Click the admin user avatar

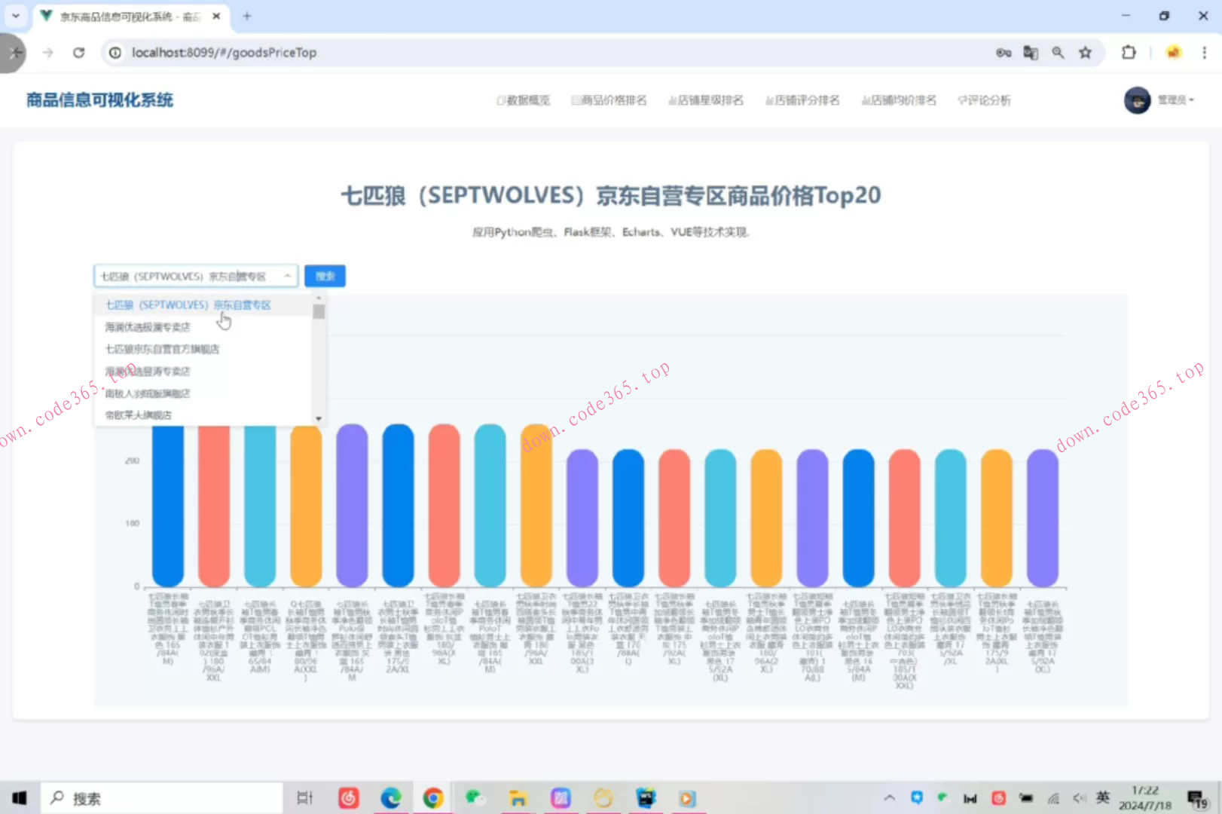point(1137,100)
